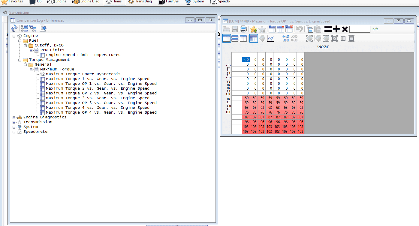419x226 pixels.
Task: Expand the Engine Diagnostics node
Action: point(14,117)
